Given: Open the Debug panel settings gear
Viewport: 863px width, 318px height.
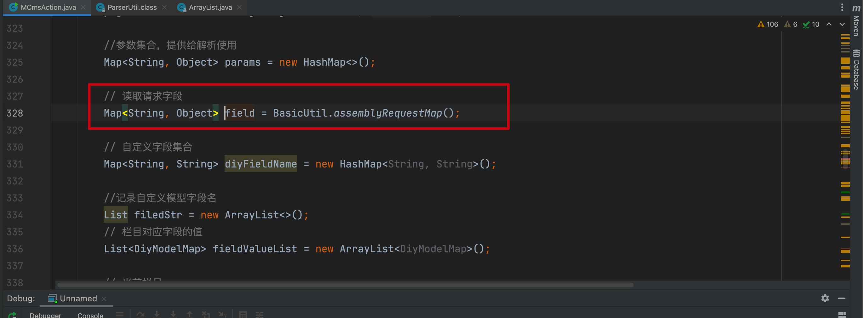Looking at the screenshot, I should 825,298.
